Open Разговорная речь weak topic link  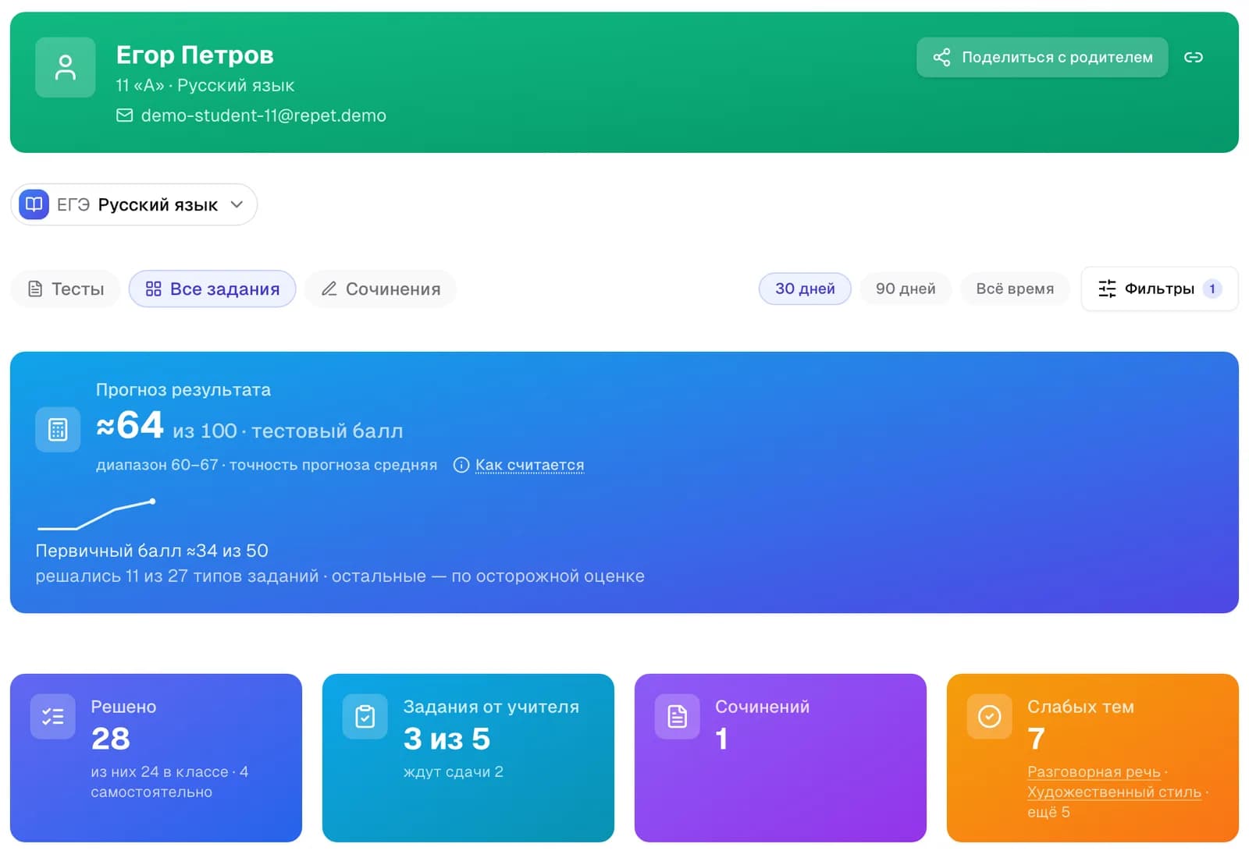[x=1094, y=771]
